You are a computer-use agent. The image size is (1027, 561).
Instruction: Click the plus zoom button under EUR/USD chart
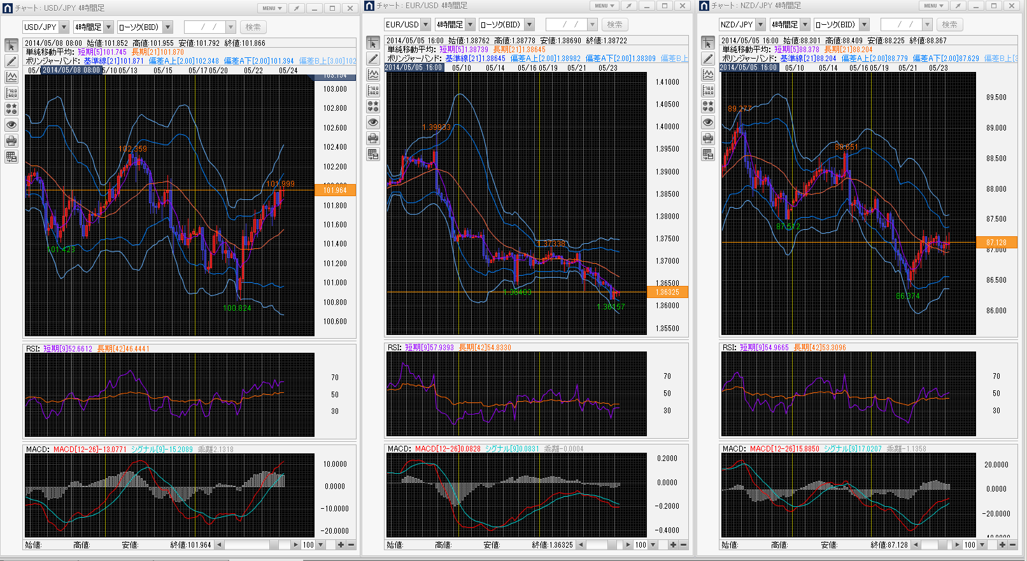coord(673,545)
